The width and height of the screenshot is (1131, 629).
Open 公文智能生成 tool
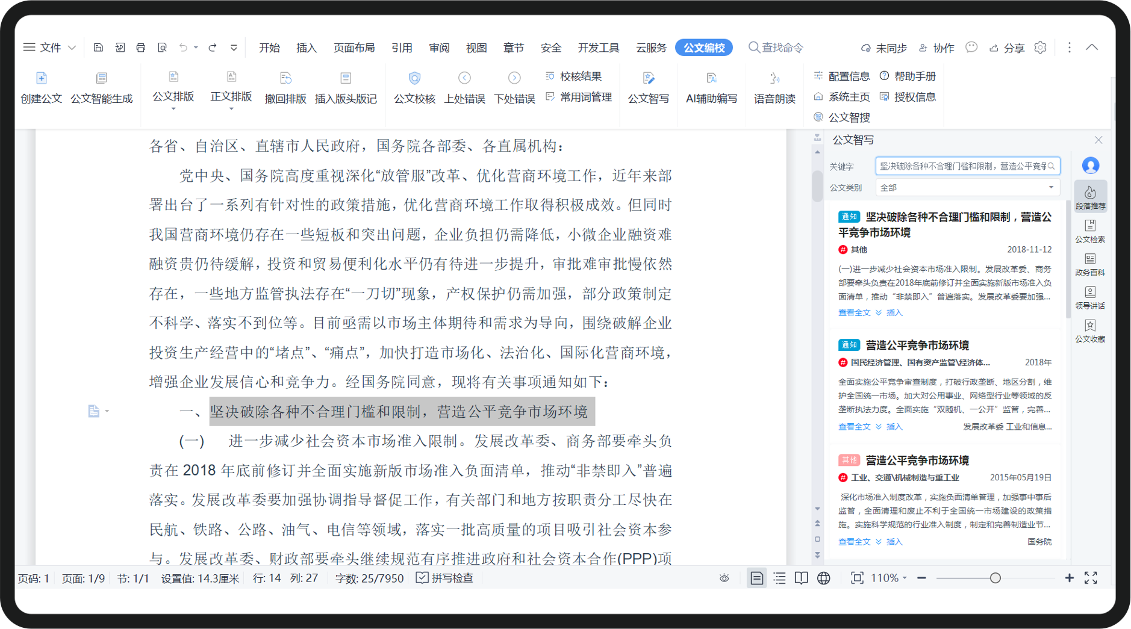101,88
